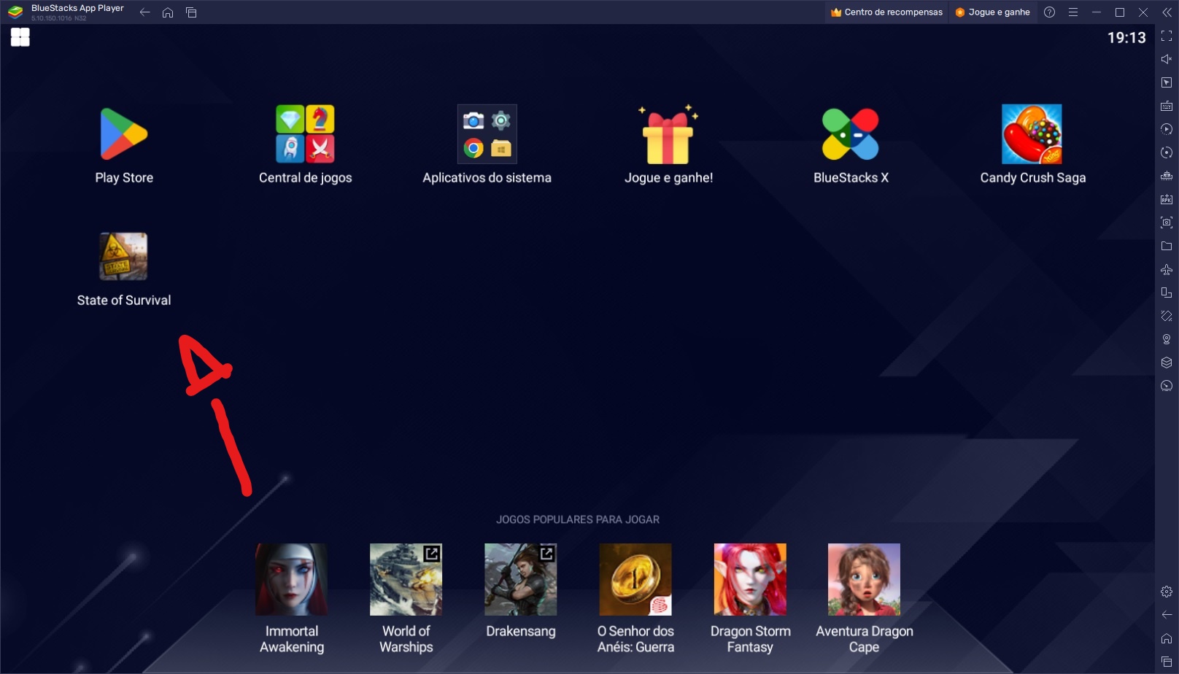Open keyboard game controls in sidebar
The height and width of the screenshot is (674, 1179).
pos(1167,106)
